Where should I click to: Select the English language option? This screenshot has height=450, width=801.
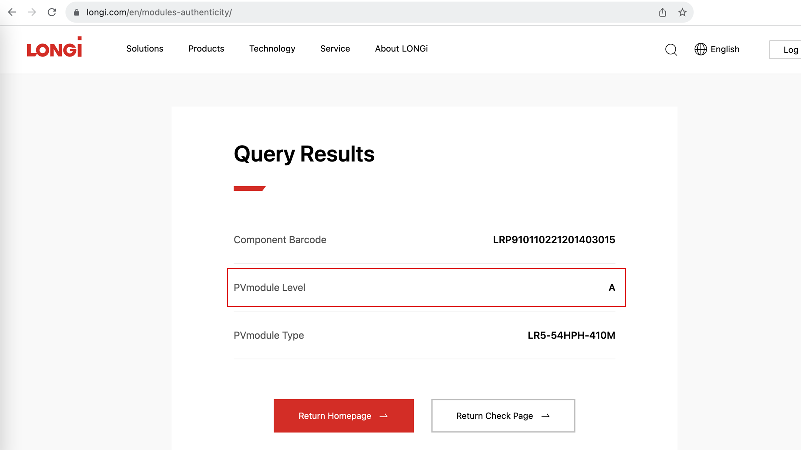725,49
